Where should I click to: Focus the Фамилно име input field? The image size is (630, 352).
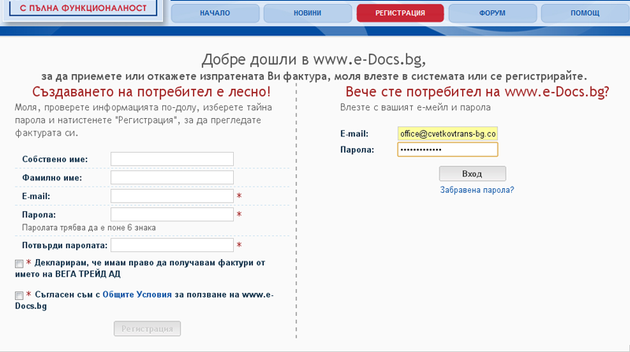172,178
